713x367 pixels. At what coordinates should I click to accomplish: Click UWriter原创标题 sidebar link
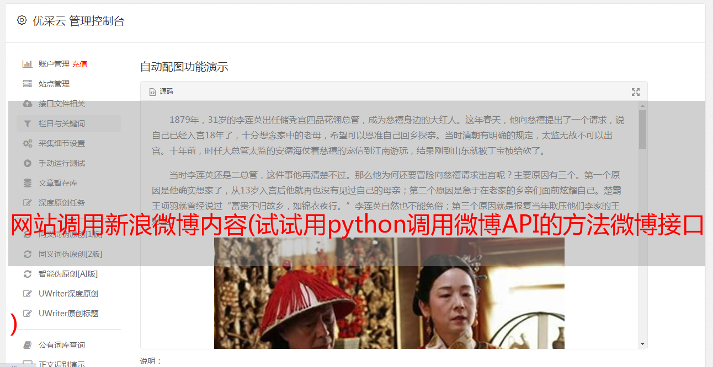click(68, 314)
